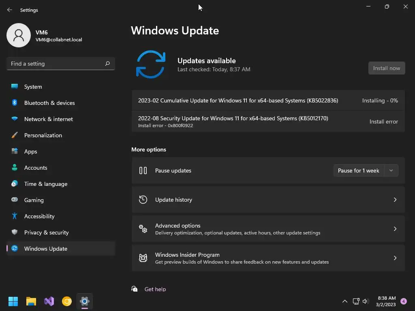Open the volume control in system tray
The height and width of the screenshot is (311, 415).
(366, 301)
